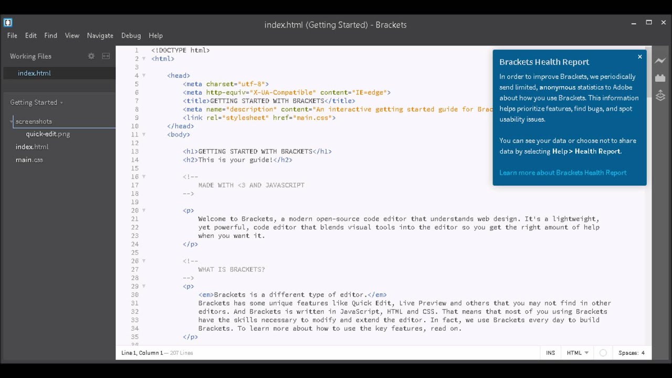This screenshot has height=378, width=672.
Task: Fold the head block on line 4
Action: click(x=143, y=76)
